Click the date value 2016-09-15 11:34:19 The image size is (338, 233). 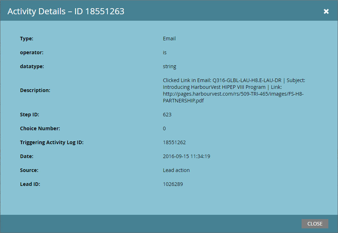coord(187,156)
